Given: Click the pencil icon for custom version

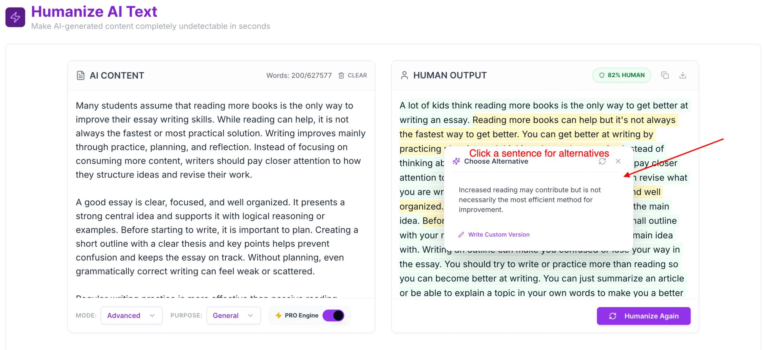Looking at the screenshot, I should coord(461,234).
